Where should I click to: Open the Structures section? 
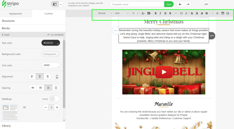[9, 21]
